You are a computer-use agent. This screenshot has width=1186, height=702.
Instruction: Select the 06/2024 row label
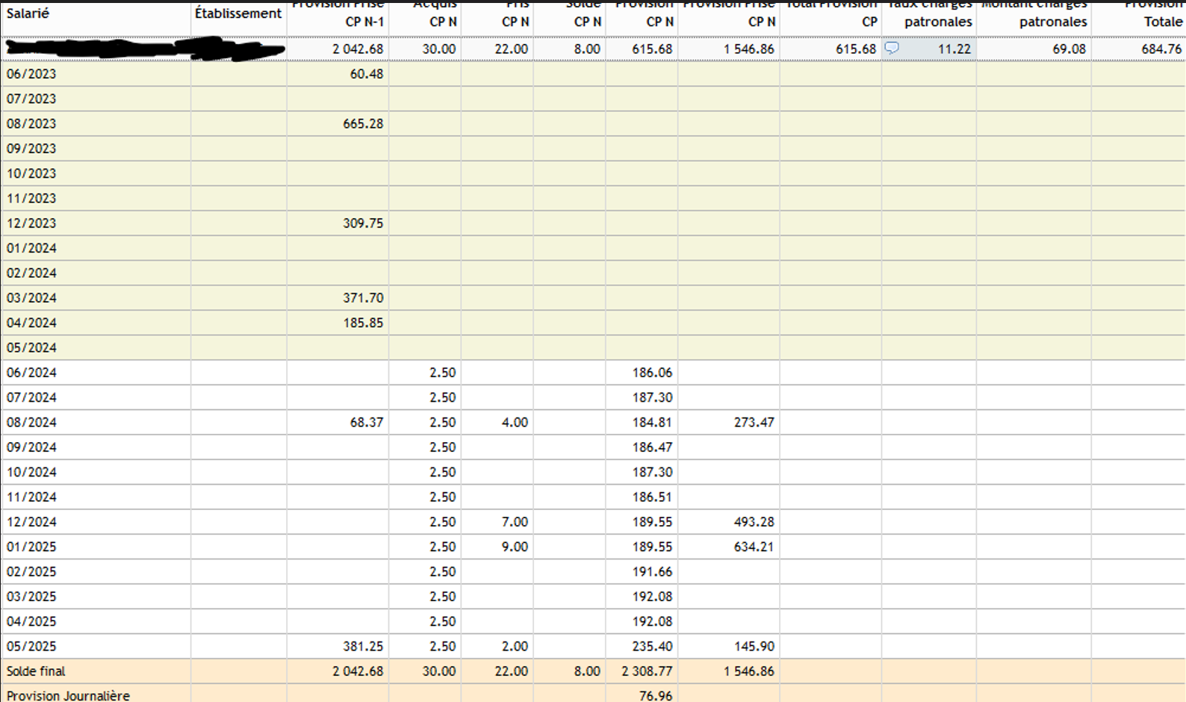(x=31, y=373)
